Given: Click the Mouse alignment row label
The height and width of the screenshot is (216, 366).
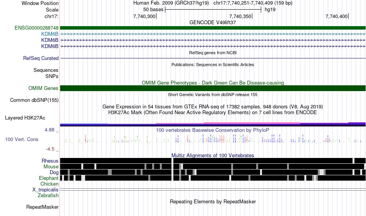Looking at the screenshot, I should (x=51, y=167).
